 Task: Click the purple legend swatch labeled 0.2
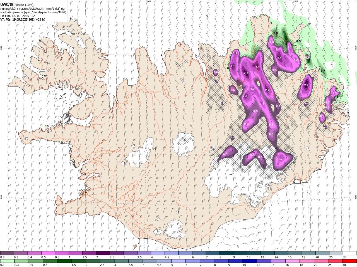(x=7, y=253)
